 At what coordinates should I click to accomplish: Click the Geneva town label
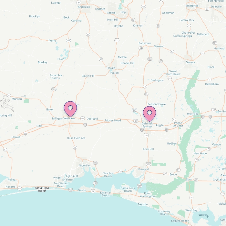[190, 62]
